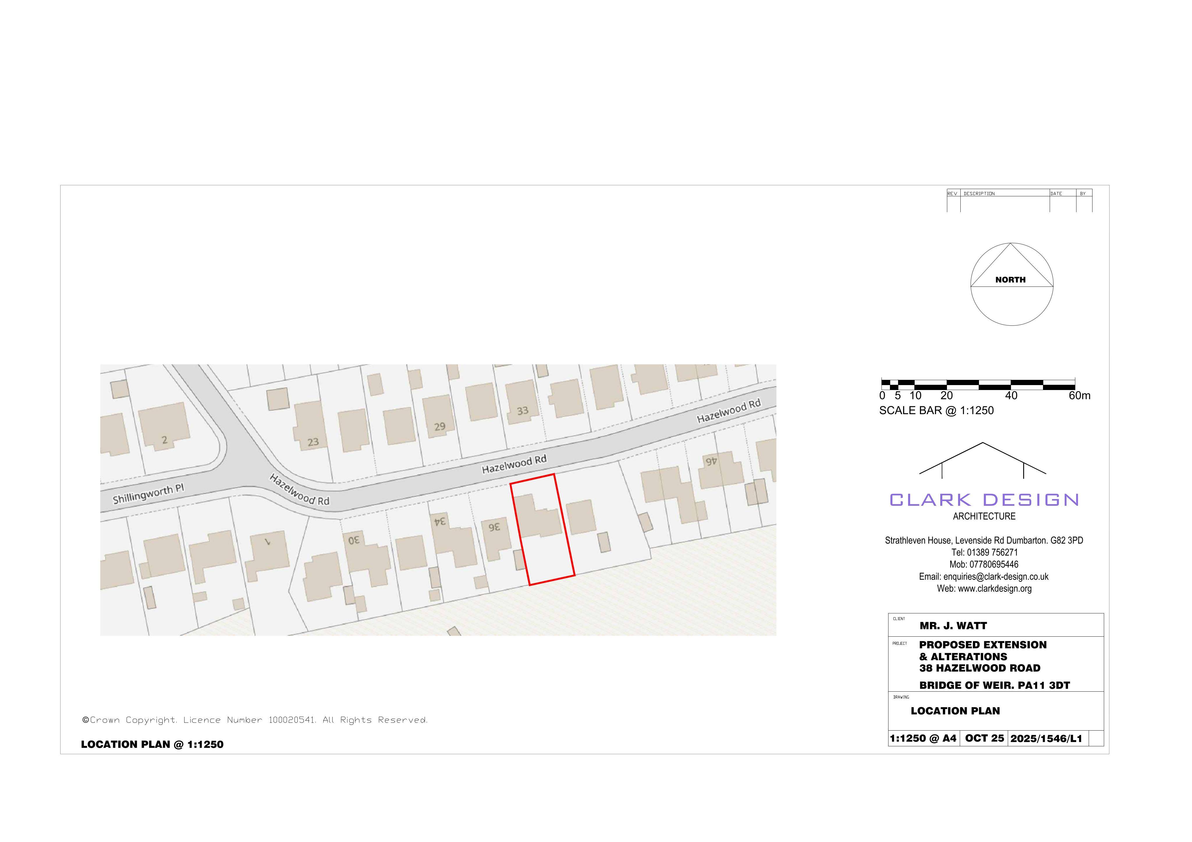Click the 'LOCATION PLAN' drawing title in title block
The width and height of the screenshot is (1192, 842).
tap(955, 711)
